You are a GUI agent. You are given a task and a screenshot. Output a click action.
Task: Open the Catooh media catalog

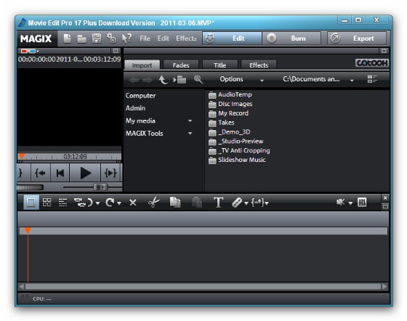click(371, 63)
